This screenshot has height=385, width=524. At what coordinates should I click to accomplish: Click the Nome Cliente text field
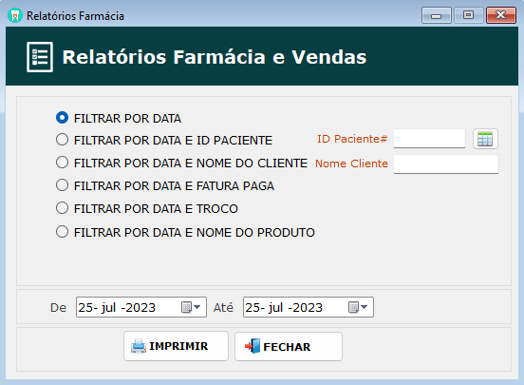pyautogui.click(x=446, y=164)
